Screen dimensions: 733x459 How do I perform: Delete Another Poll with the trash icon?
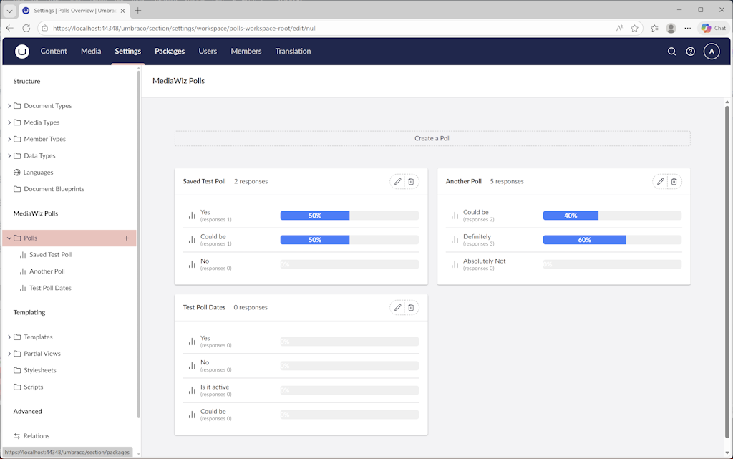pos(674,181)
